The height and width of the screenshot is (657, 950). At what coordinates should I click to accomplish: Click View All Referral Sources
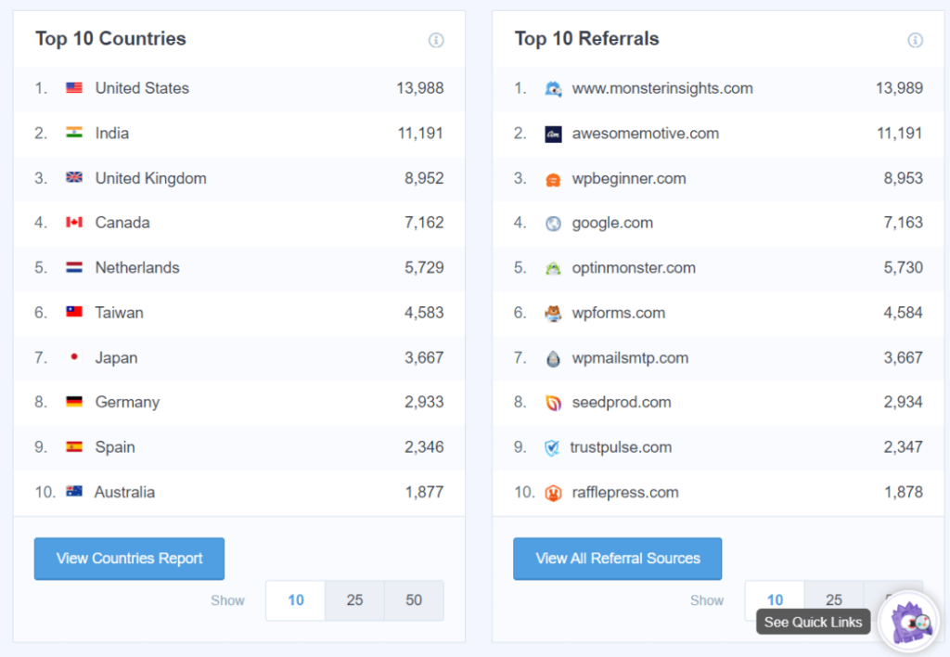617,559
